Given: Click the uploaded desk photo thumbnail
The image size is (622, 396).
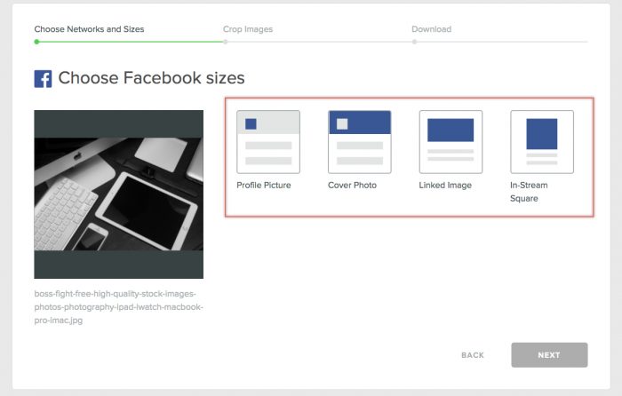Looking at the screenshot, I should (x=118, y=194).
